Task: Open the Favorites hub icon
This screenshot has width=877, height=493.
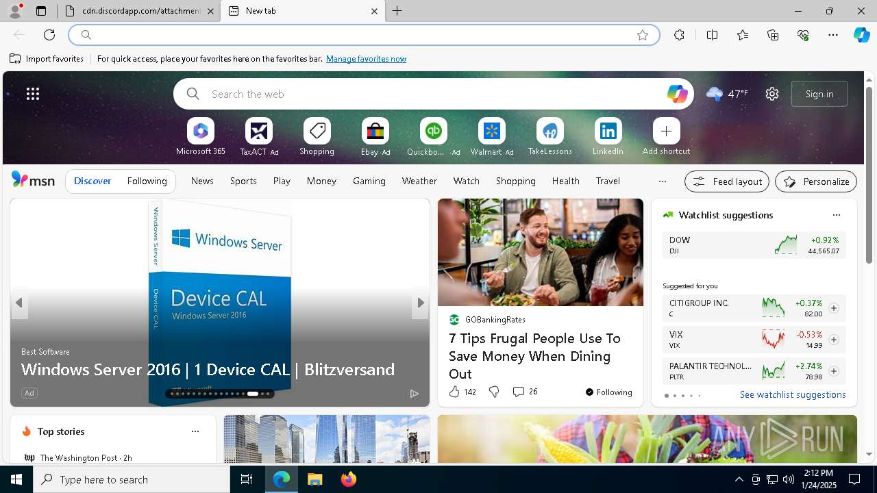Action: pyautogui.click(x=743, y=35)
